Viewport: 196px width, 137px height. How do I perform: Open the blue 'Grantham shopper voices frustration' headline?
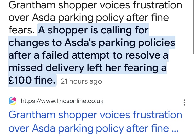[x=95, y=115]
